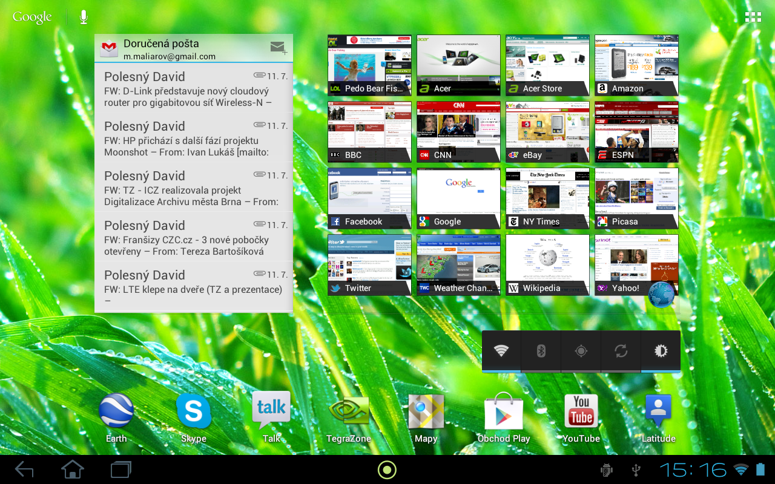The image size is (775, 484).
Task: Toggle Wi-Fi in the power control widget
Action: pyautogui.click(x=501, y=351)
